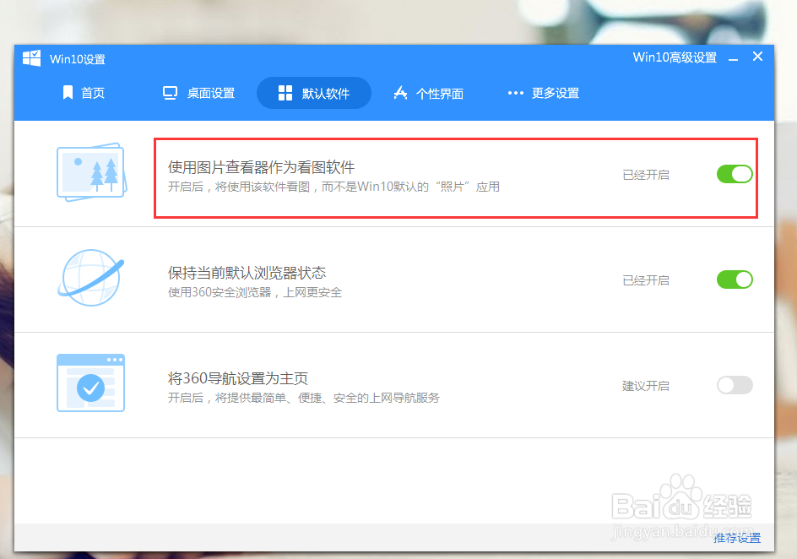Image resolution: width=797 pixels, height=559 pixels.
Task: Click the Win10设置 window title text
Action: 78,59
